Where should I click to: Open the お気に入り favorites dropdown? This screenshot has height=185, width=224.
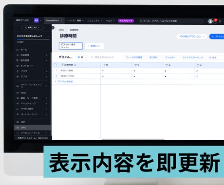click(33, 28)
